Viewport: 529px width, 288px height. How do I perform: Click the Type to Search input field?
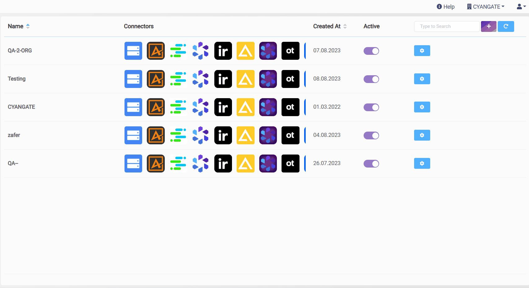click(x=447, y=26)
